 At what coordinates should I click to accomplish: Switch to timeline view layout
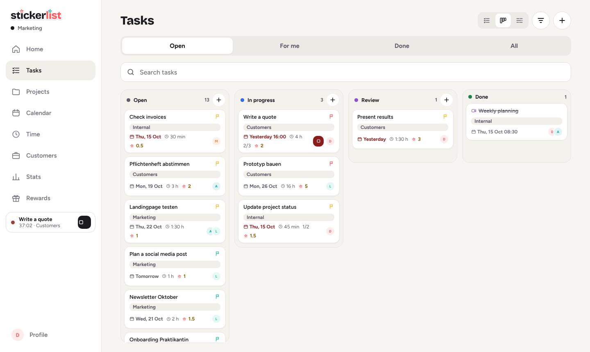pyautogui.click(x=520, y=20)
